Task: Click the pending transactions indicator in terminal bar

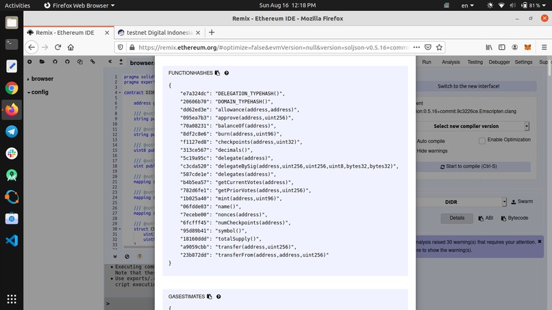Action: click(x=140, y=256)
